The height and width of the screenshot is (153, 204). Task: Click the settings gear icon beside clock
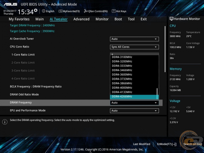tap(36, 11)
